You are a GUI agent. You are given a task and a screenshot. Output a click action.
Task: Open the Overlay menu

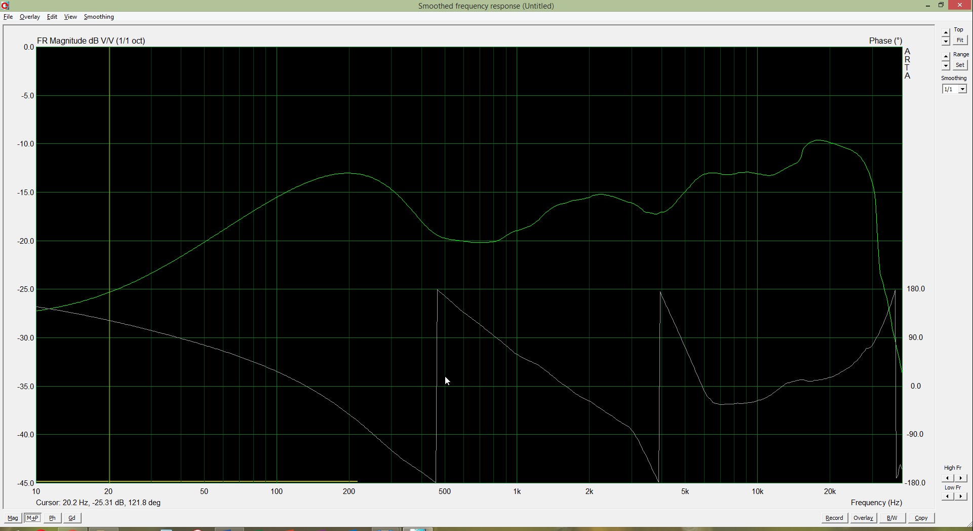point(29,17)
